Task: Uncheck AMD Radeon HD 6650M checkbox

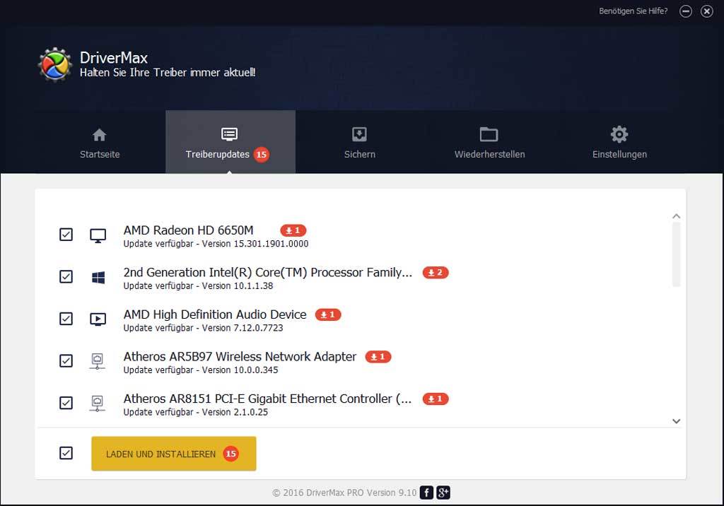Action: pos(66,235)
